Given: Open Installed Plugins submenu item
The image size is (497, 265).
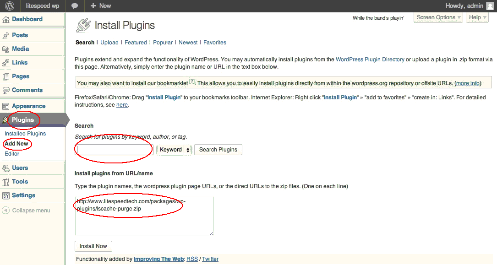Looking at the screenshot, I should (x=25, y=134).
